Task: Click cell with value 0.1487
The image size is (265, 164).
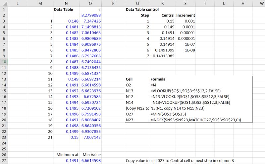Action: click(x=66, y=62)
